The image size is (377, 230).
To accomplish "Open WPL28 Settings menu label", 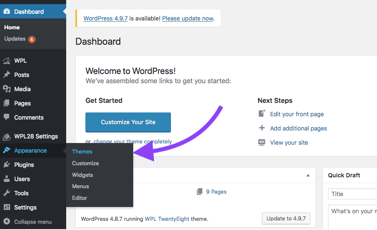I will point(36,136).
